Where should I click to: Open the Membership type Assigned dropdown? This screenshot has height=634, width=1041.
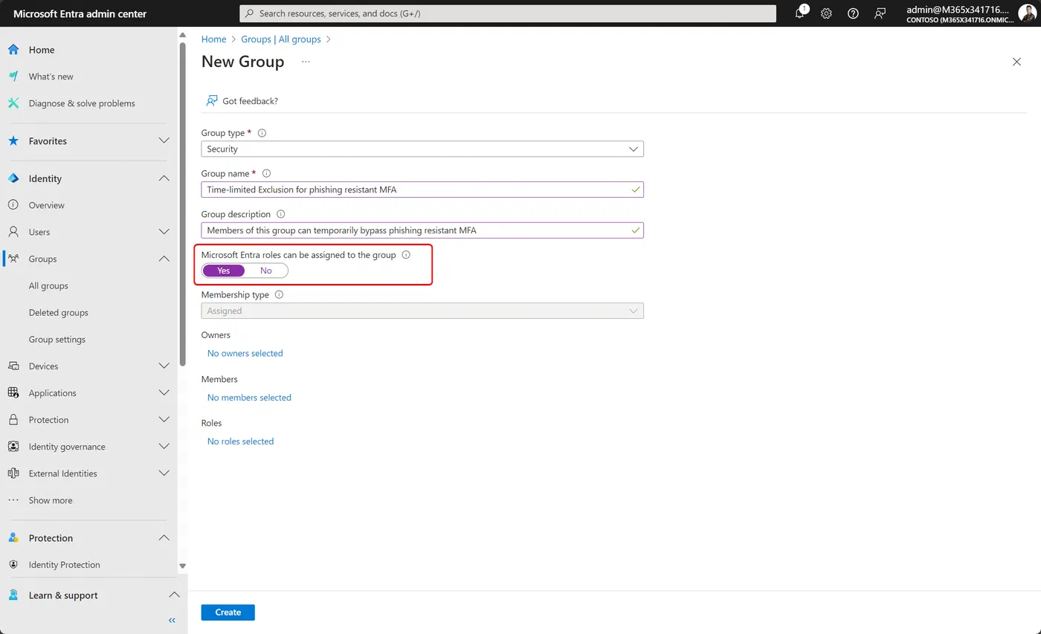coord(422,311)
